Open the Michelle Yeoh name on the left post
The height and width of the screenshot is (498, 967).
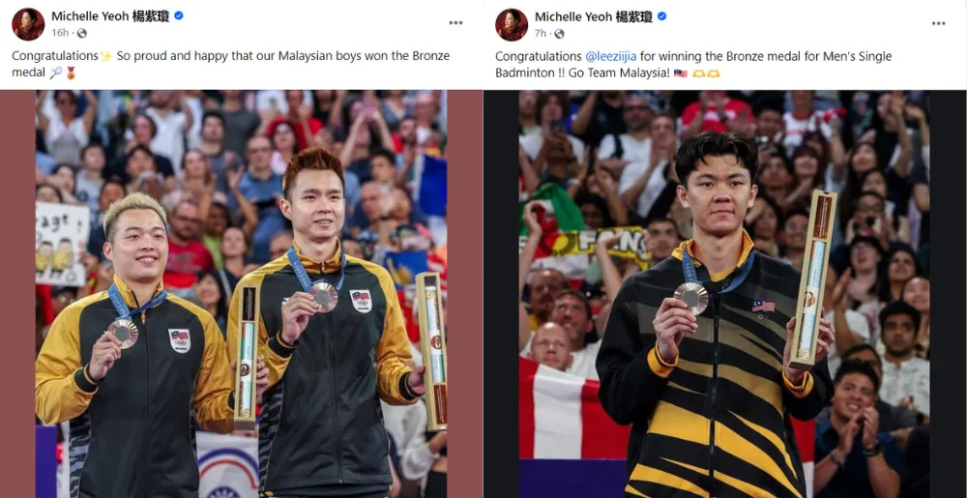pos(111,16)
